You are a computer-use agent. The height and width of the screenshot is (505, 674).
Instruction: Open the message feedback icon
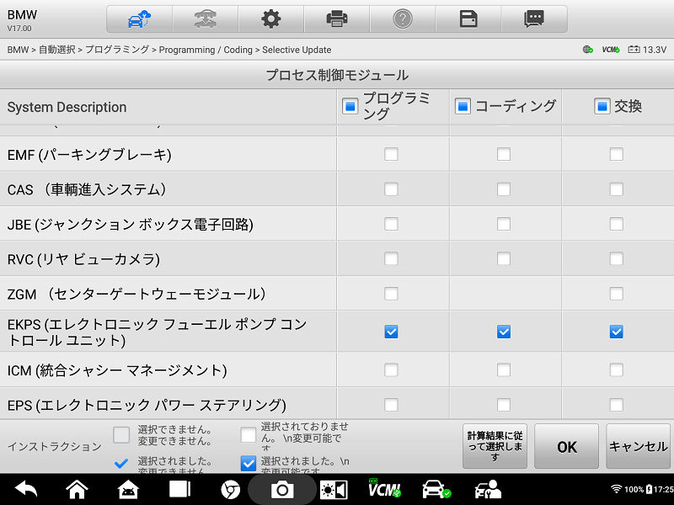pos(534,19)
